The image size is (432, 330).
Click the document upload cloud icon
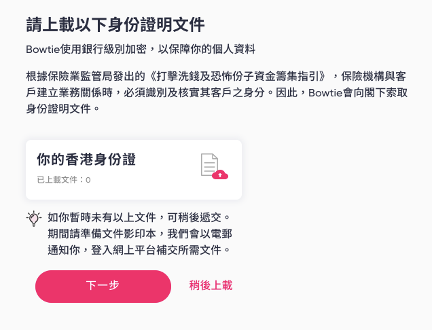tap(214, 167)
